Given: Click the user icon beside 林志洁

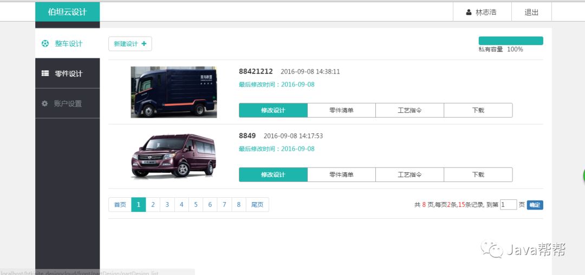Looking at the screenshot, I should tap(469, 12).
